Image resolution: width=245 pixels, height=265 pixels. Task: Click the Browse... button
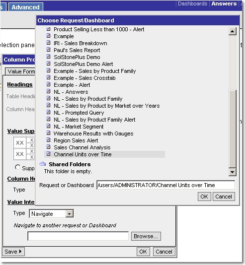coord(146,236)
